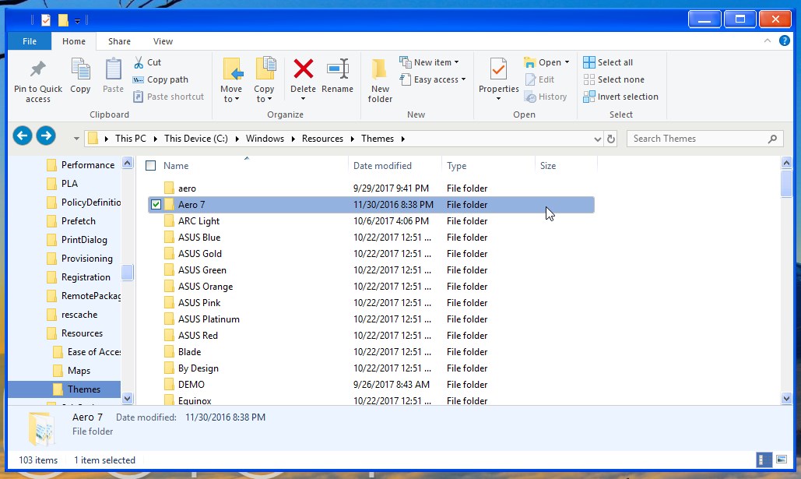Screen dimensions: 801x479
Task: Select the Copy icon in the Clipboard group
Action: (80, 78)
